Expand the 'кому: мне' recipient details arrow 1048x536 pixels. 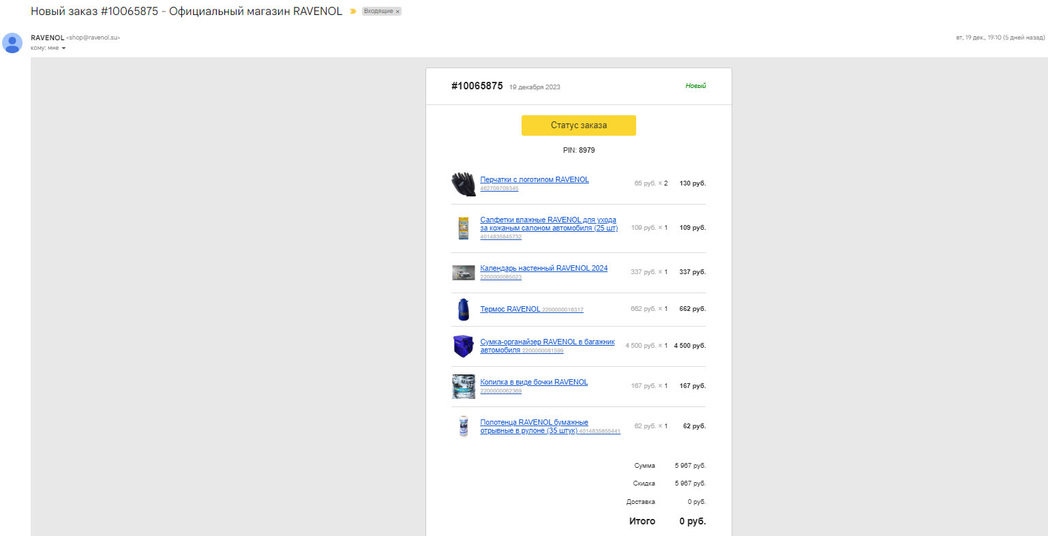(x=64, y=48)
